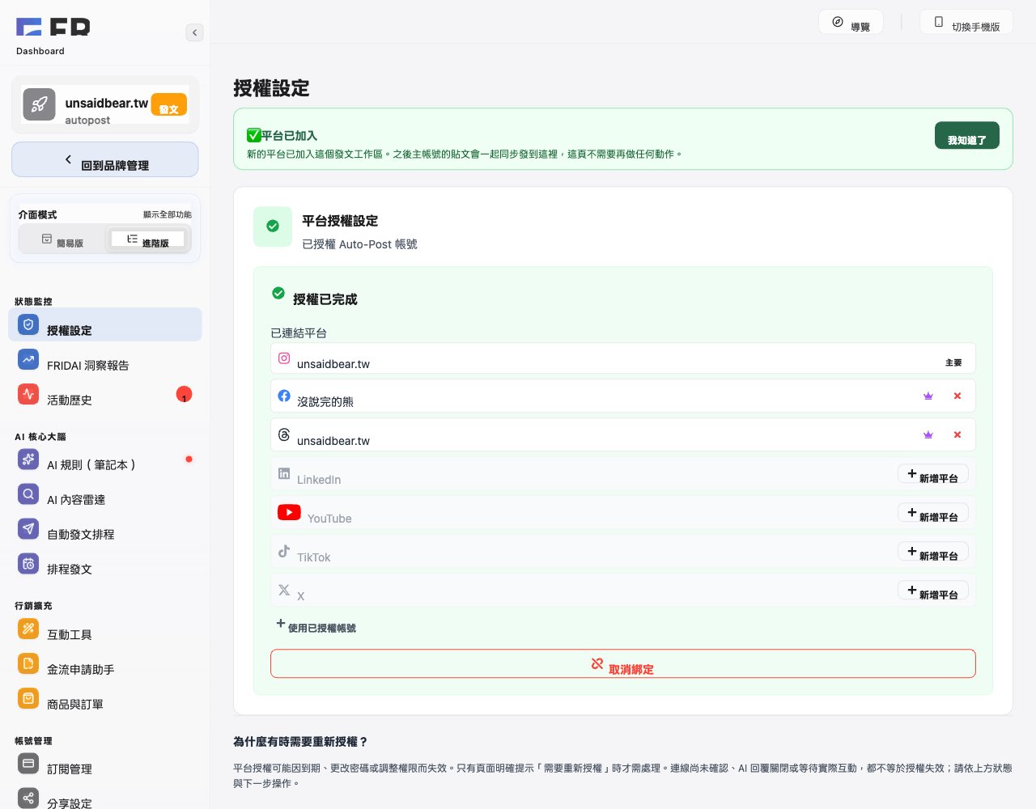Select 活動歷史 menu item
The height and width of the screenshot is (809, 1036).
click(105, 394)
